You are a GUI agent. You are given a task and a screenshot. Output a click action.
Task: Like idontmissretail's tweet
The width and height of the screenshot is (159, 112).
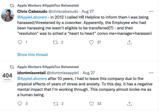[92, 104]
